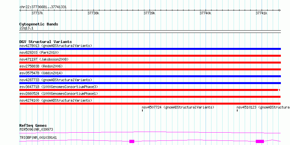Select the nsv471197 Jakobsson2008 red bar

point(150,63)
